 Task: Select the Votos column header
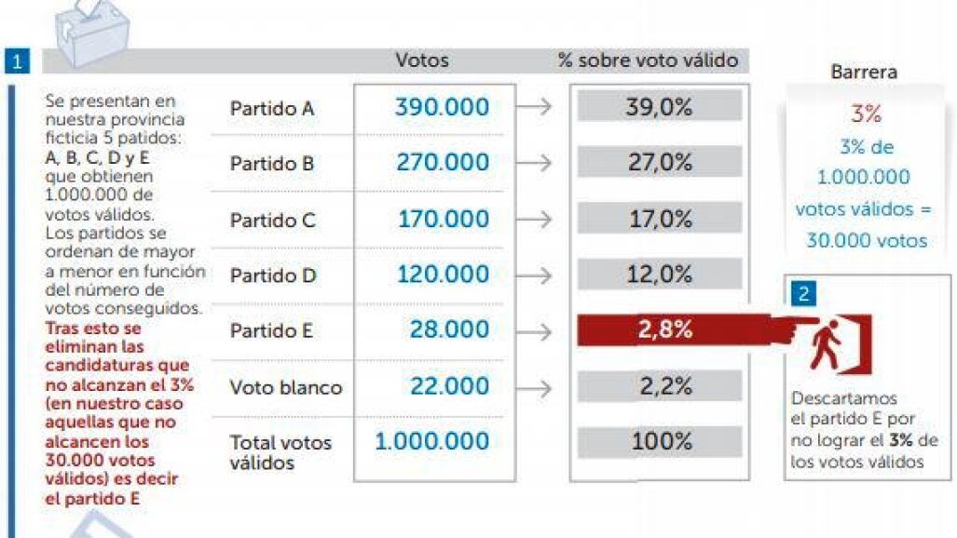pos(422,61)
